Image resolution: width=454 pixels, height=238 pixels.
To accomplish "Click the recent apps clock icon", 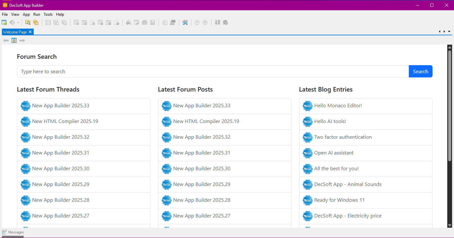I will tap(12, 22).
